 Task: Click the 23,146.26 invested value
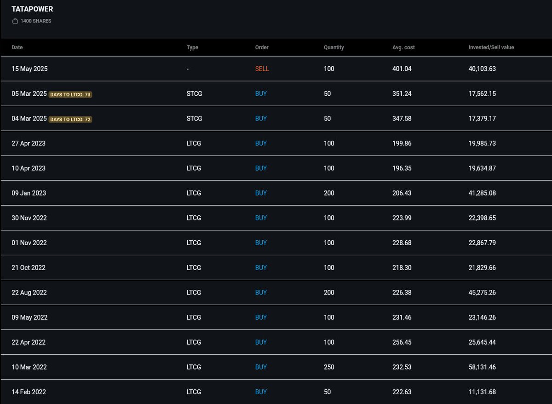482,317
